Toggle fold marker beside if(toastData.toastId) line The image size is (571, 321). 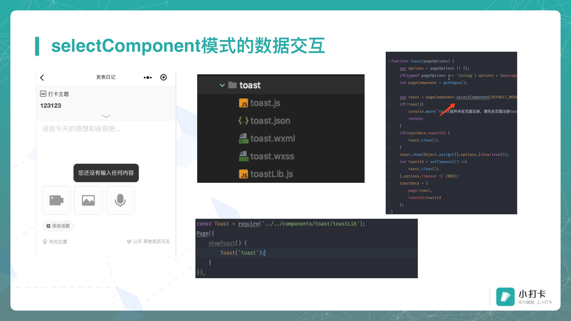[389, 133]
